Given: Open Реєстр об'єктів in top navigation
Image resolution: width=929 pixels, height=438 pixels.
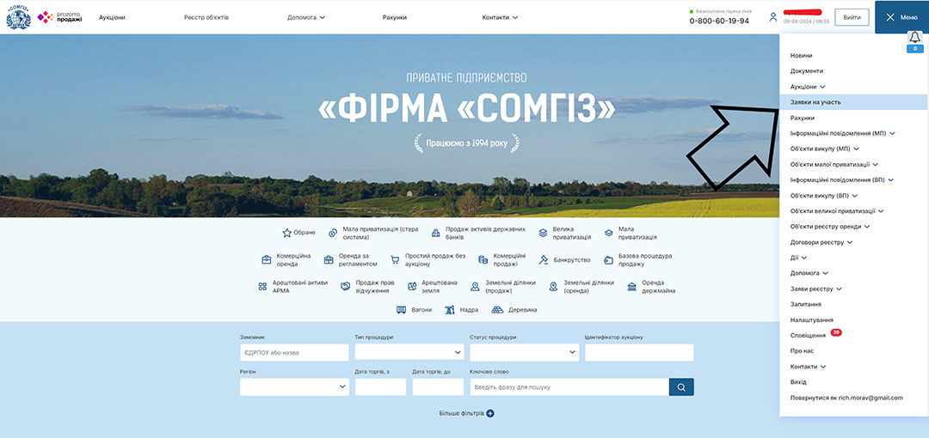Looking at the screenshot, I should click(206, 17).
